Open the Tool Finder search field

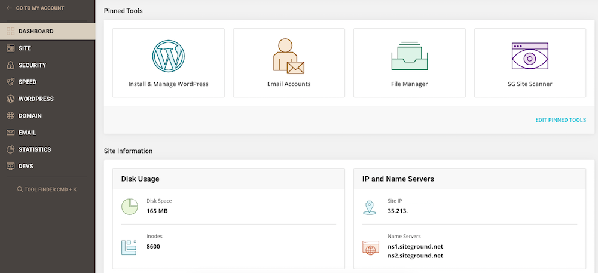coord(47,189)
